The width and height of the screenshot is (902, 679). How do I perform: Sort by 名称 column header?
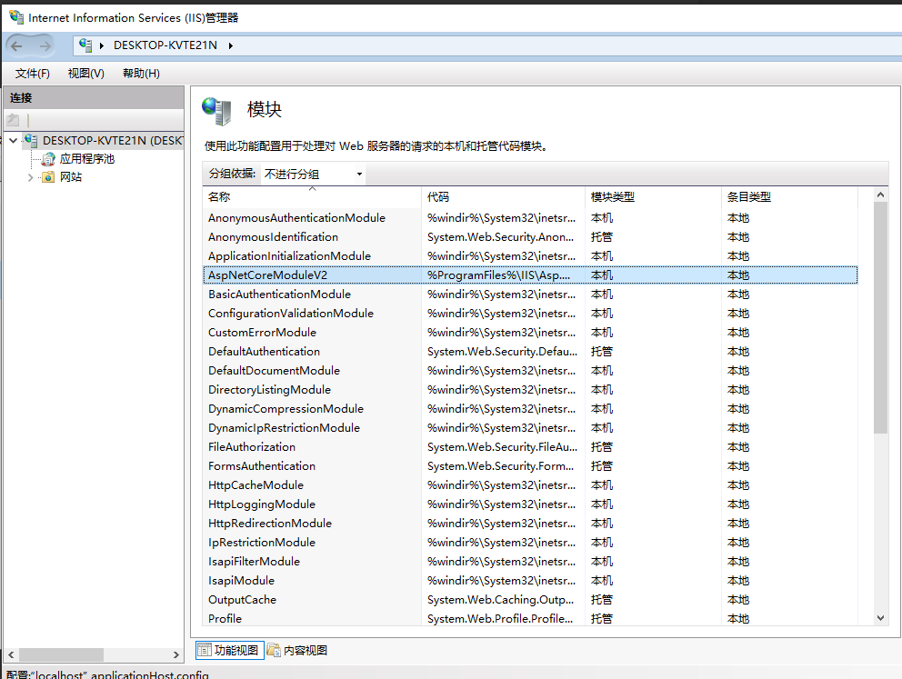[x=312, y=196]
